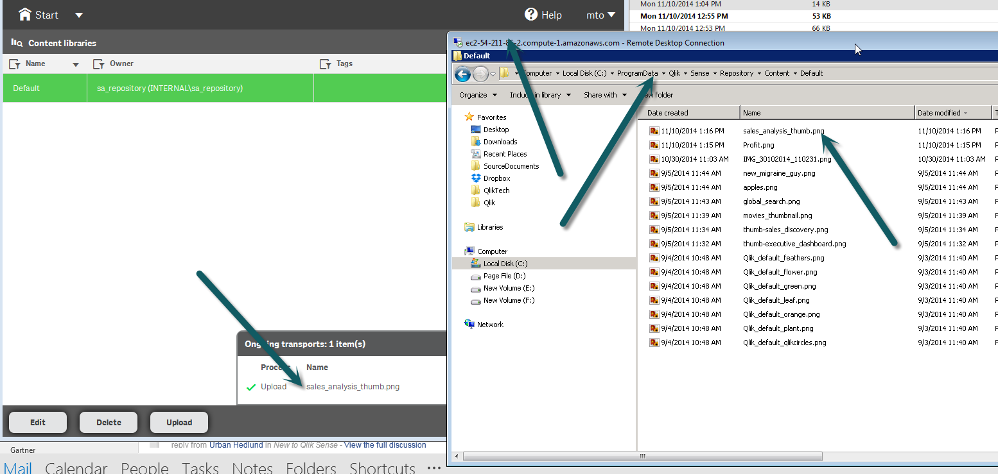Click the Desktop icon in Favorites
The height and width of the screenshot is (474, 998).
point(476,130)
